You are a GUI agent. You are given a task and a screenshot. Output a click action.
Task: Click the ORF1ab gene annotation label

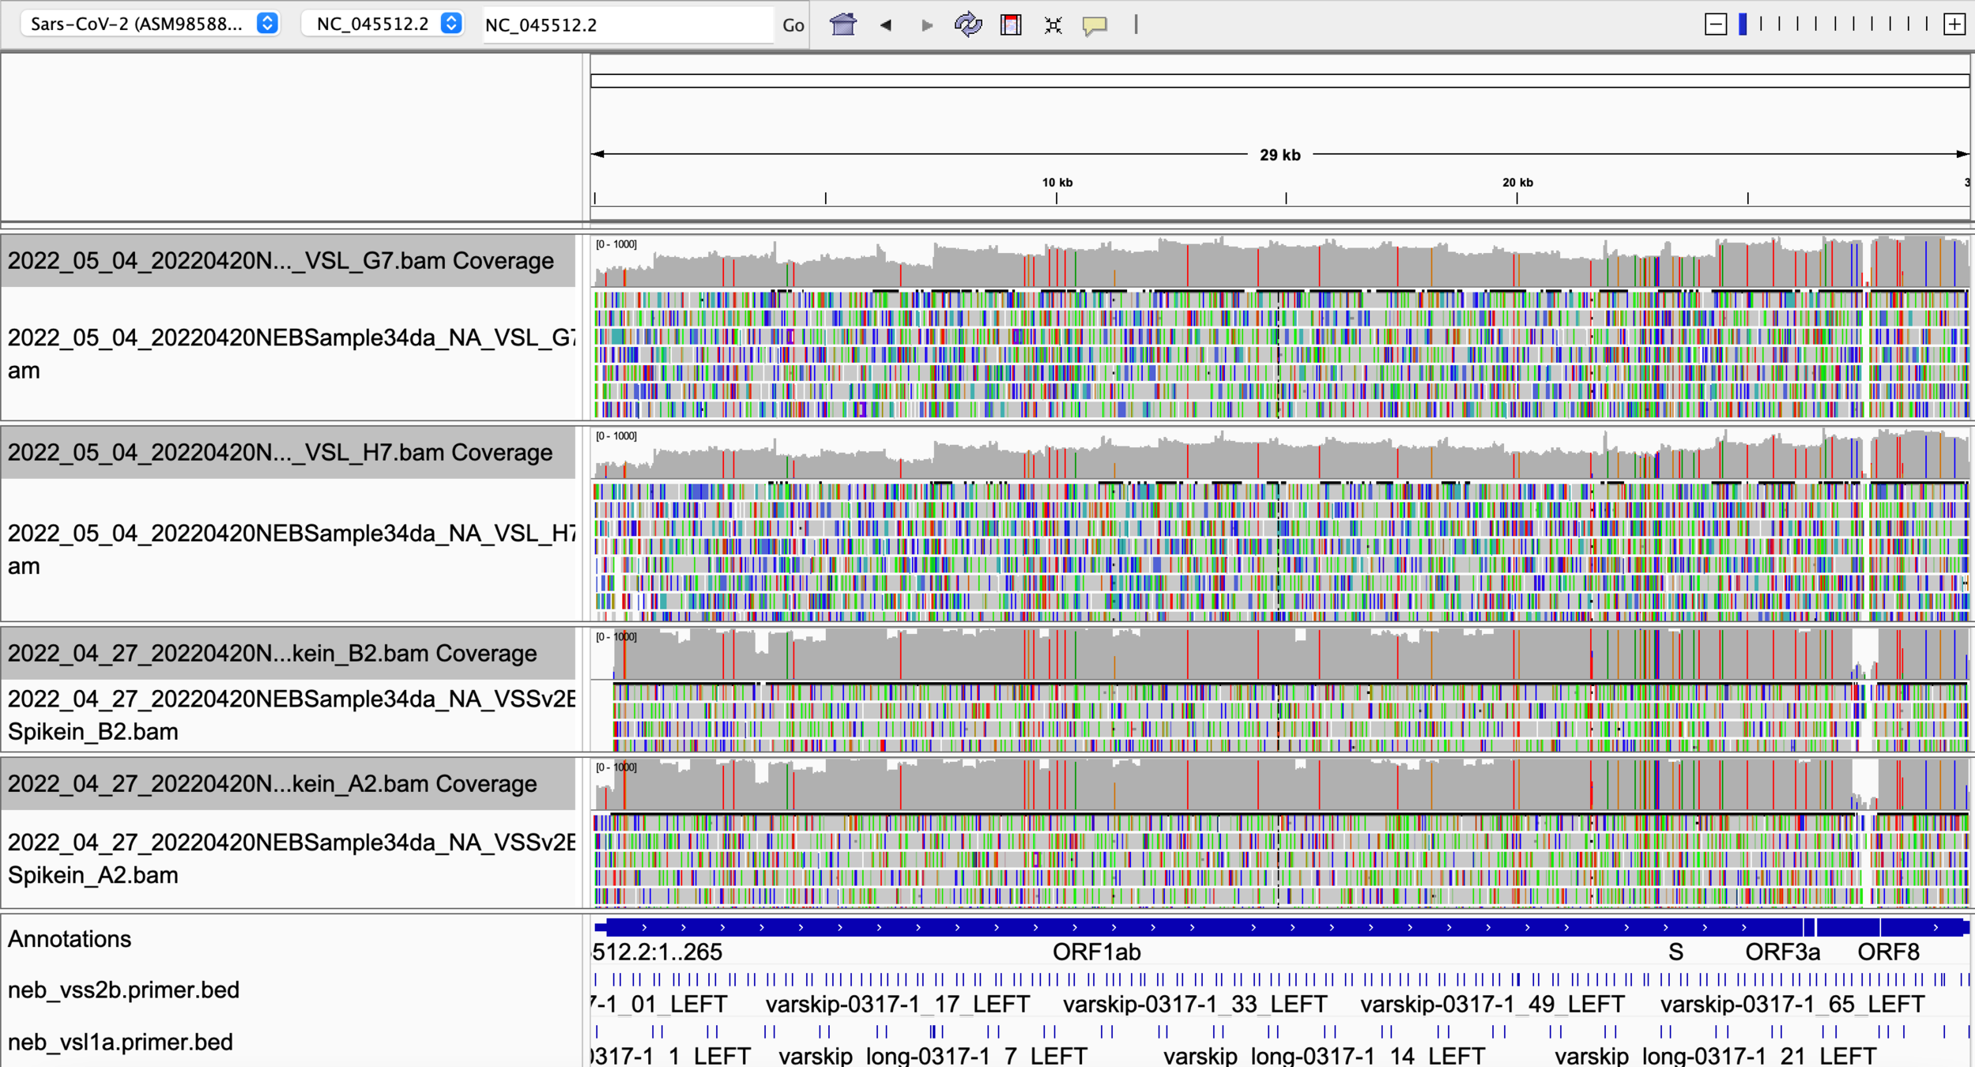coord(1096,952)
